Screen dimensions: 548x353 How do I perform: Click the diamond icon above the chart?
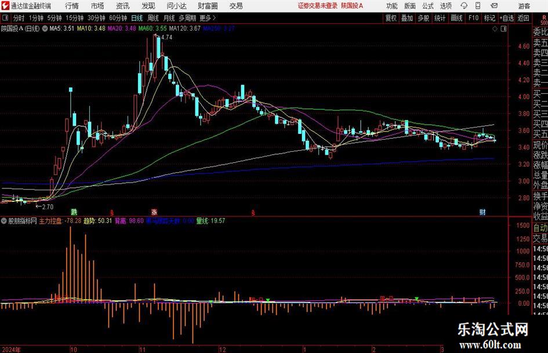495,28
